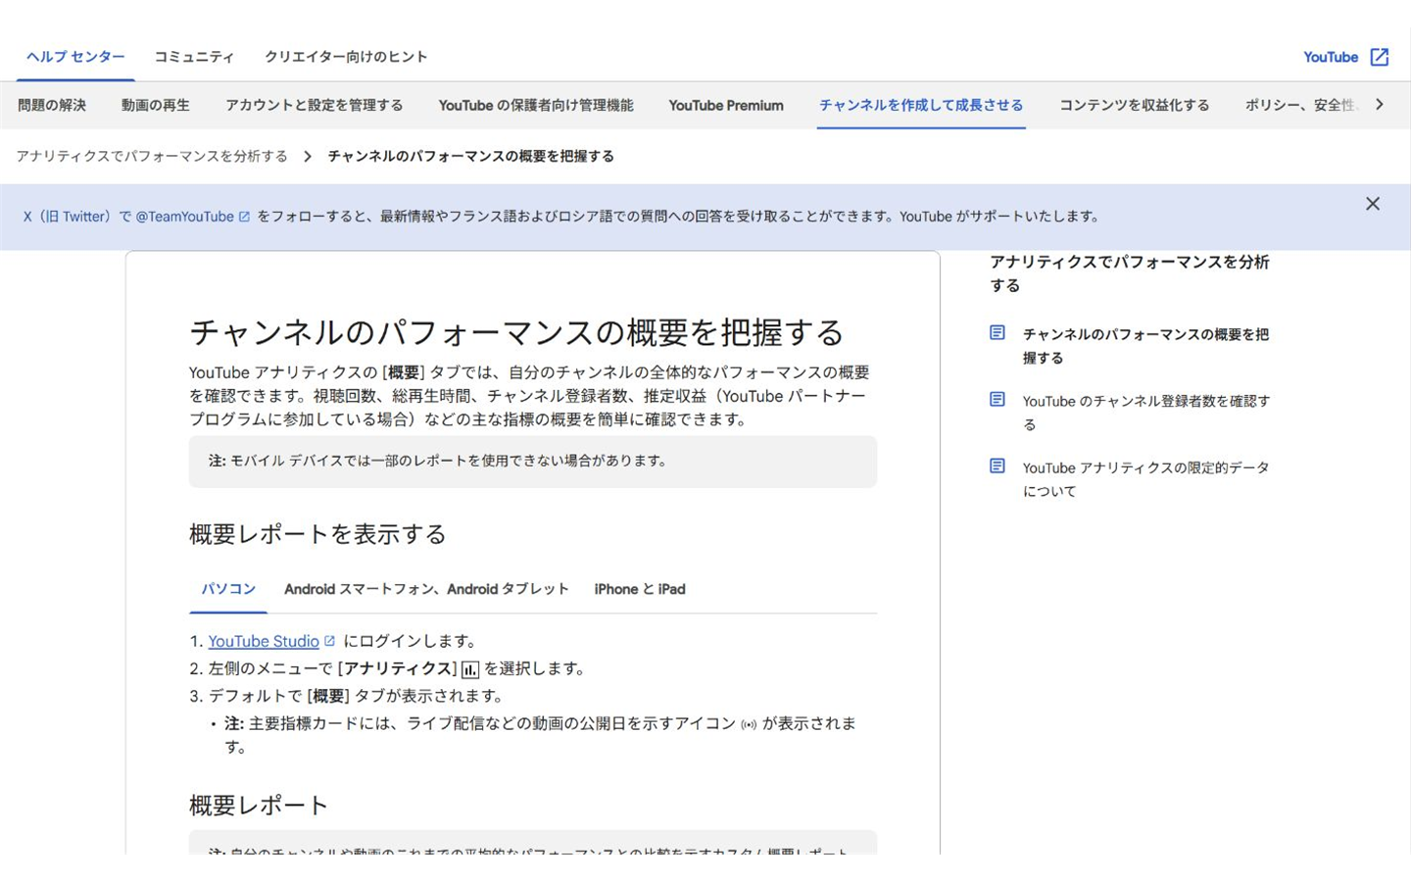Open the YouTube link in the top-right header
This screenshot has width=1411, height=882.
coord(1331,57)
